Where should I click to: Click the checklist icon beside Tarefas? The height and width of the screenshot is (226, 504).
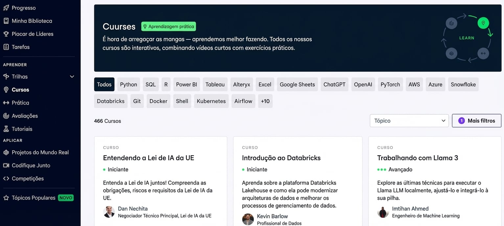(x=6, y=47)
